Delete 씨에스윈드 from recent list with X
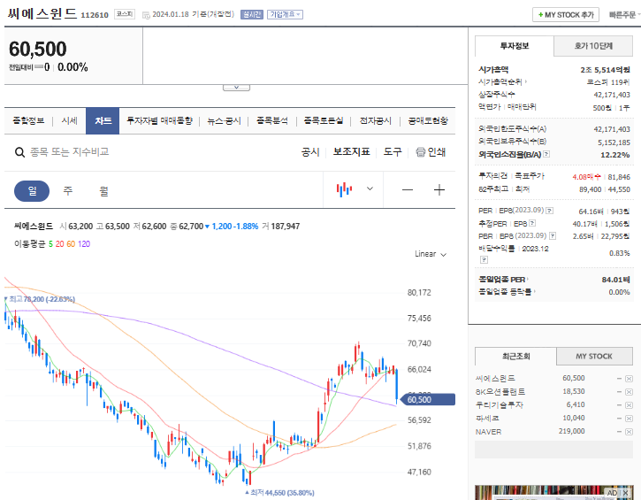The width and height of the screenshot is (641, 500). [x=630, y=379]
